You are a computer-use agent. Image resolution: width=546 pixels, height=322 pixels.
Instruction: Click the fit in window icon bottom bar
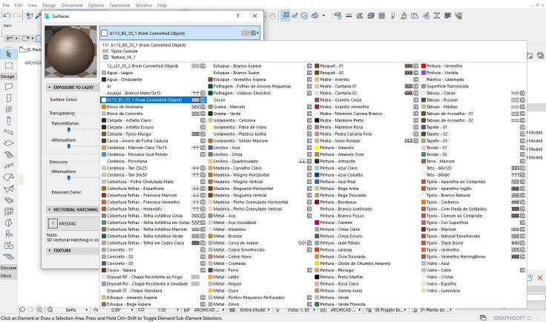[50, 309]
